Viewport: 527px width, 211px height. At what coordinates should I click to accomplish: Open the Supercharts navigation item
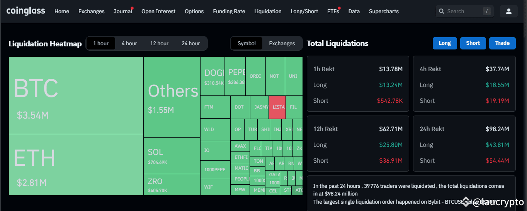(384, 11)
